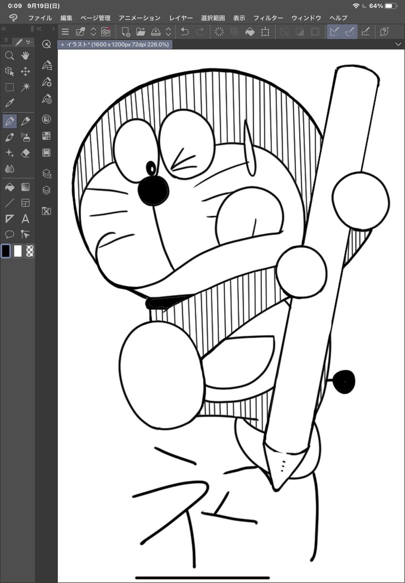Image resolution: width=405 pixels, height=583 pixels.
Task: Open the Sub Tool palette icon
Action: (x=47, y=65)
